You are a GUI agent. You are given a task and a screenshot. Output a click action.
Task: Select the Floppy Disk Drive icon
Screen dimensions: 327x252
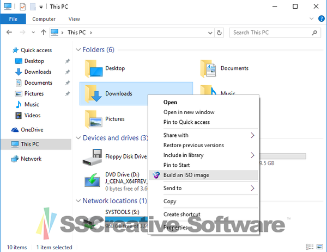point(92,157)
